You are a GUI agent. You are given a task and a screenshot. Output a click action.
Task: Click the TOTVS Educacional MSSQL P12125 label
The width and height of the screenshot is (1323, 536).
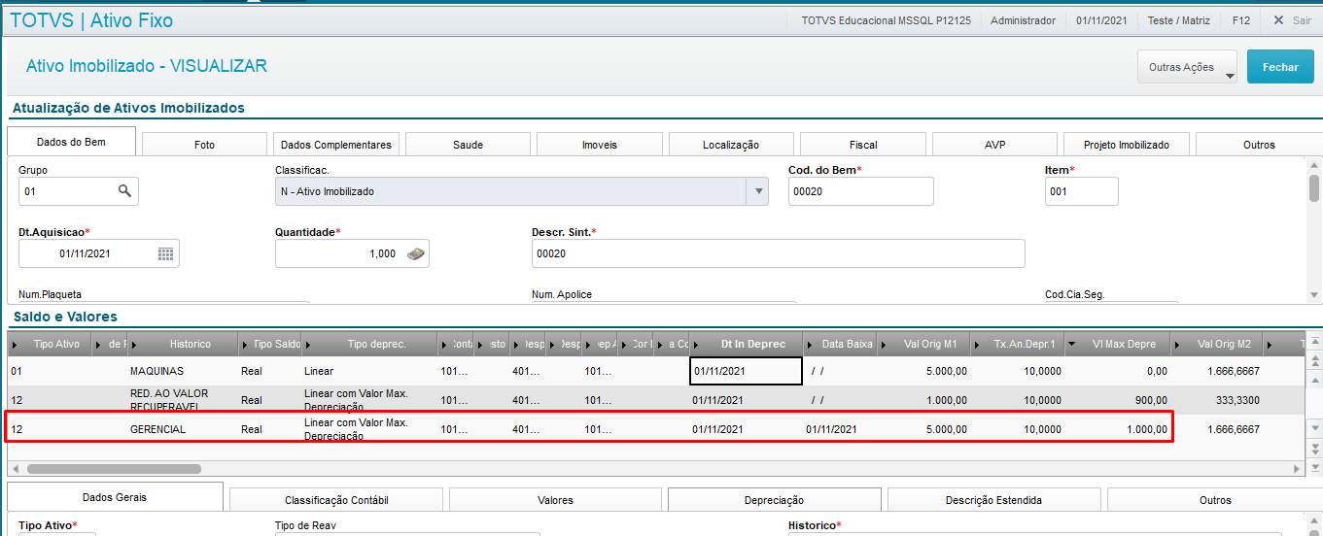pyautogui.click(x=886, y=20)
